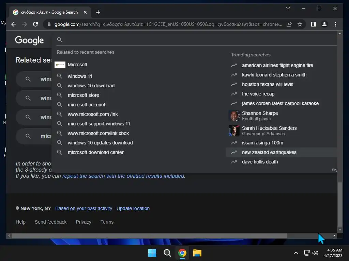Select trending 'kawhi leonard stephen a smith'

point(281,75)
